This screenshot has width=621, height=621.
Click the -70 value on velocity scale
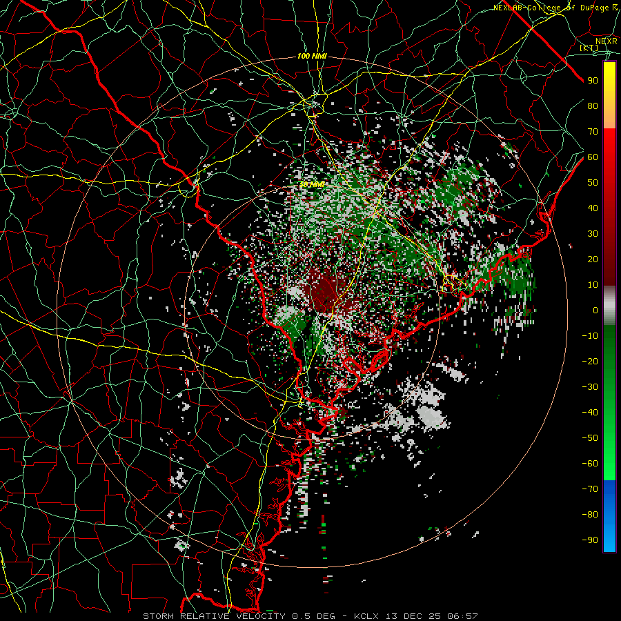pos(590,489)
